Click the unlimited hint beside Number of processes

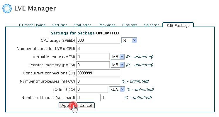135,81
